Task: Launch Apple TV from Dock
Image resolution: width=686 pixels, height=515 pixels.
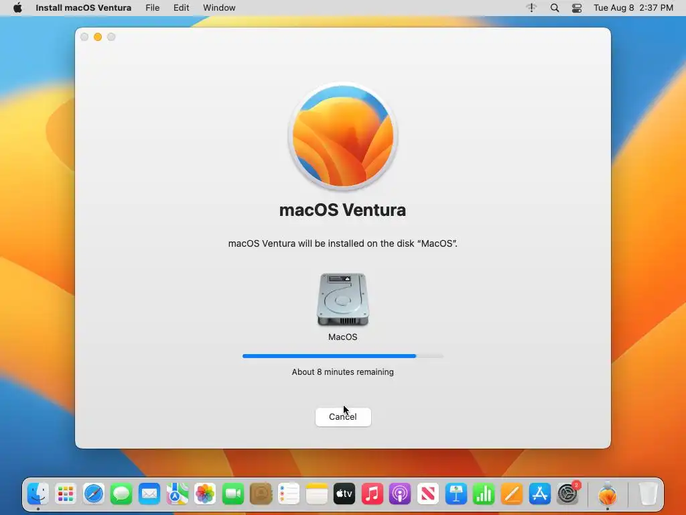Action: click(x=344, y=494)
